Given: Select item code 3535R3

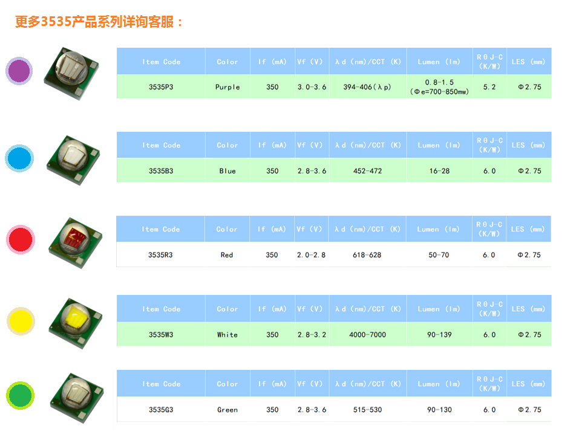Looking at the screenshot, I should [160, 255].
